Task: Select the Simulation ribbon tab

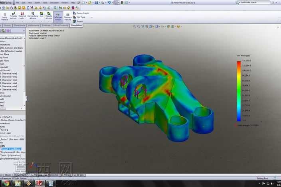Action: (76, 26)
